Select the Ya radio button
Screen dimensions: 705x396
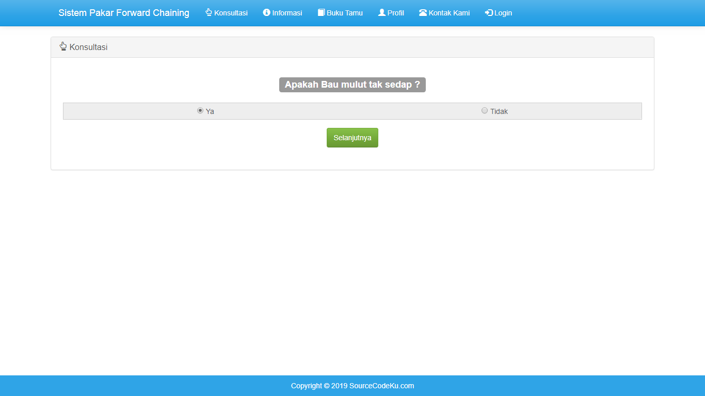pyautogui.click(x=200, y=110)
